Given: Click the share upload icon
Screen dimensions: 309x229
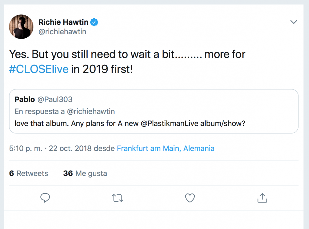Looking at the screenshot, I should (x=262, y=198).
